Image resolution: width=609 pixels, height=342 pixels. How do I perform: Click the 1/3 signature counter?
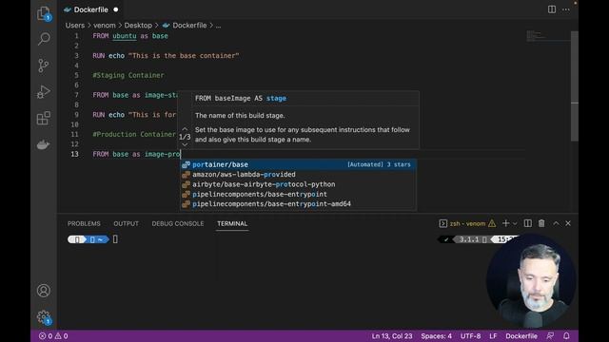(x=185, y=137)
